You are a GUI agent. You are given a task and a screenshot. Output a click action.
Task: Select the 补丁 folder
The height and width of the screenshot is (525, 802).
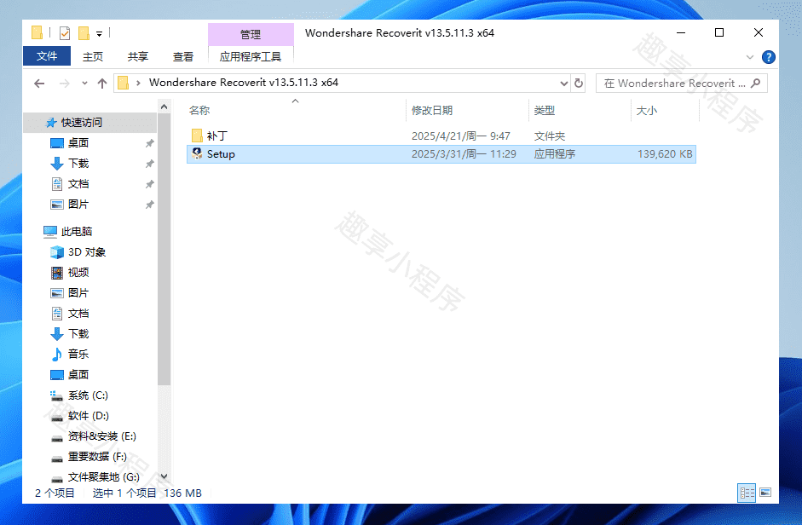(x=441, y=136)
